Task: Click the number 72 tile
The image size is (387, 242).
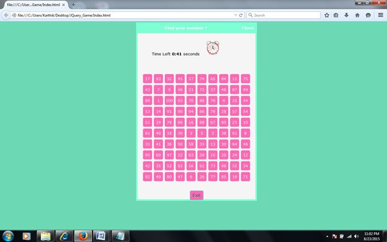Action: click(x=202, y=89)
